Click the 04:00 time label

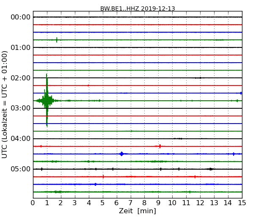click(x=21, y=139)
